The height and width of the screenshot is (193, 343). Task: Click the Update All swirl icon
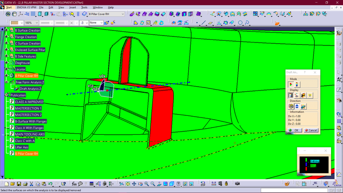8,14
